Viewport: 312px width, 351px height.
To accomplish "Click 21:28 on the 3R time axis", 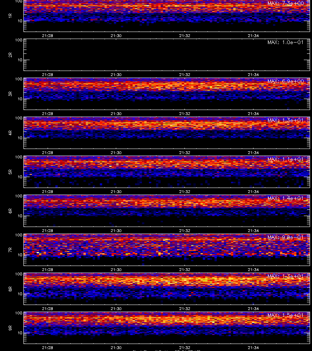I will tap(48, 114).
